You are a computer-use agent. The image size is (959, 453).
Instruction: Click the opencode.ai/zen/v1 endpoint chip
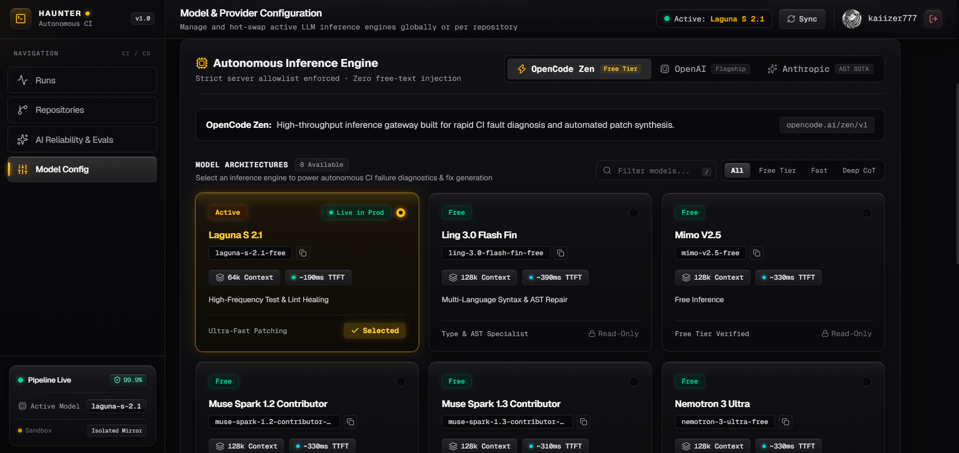(827, 125)
